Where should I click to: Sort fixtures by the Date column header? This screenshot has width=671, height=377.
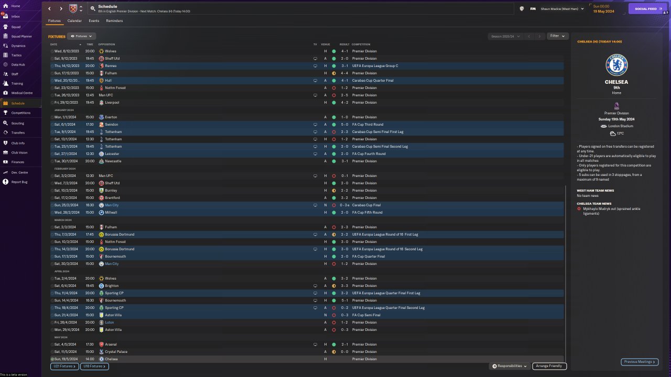[x=53, y=45]
